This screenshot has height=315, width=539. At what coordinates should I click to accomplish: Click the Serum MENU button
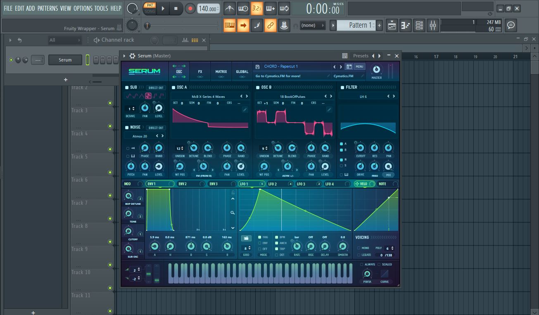(359, 66)
